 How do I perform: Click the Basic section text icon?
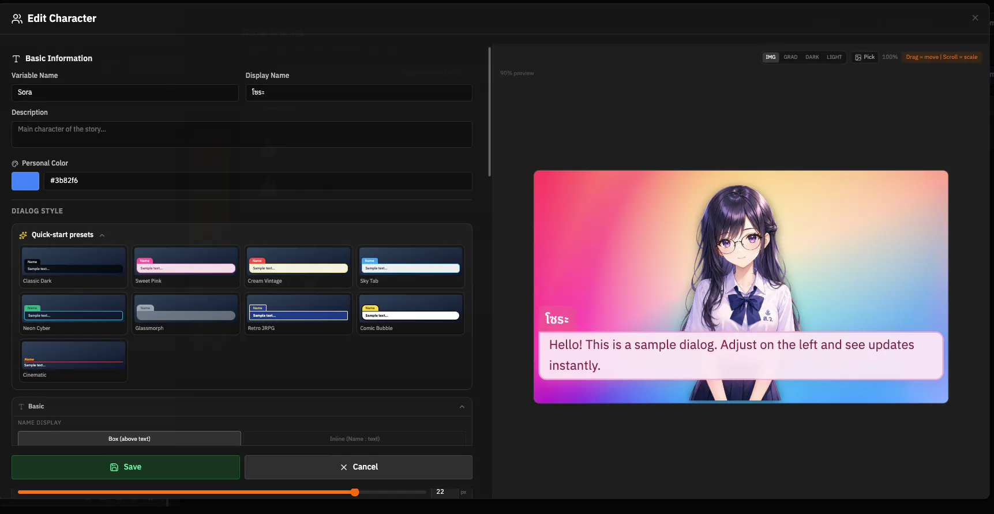pos(21,407)
